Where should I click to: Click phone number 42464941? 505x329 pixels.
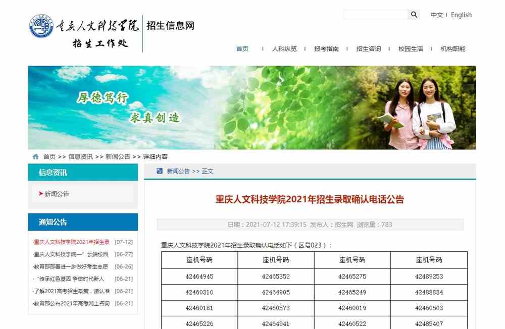click(x=276, y=324)
